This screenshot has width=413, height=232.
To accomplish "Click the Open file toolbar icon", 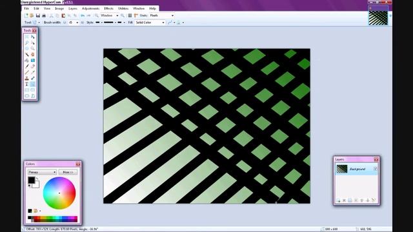I will [x=32, y=15].
